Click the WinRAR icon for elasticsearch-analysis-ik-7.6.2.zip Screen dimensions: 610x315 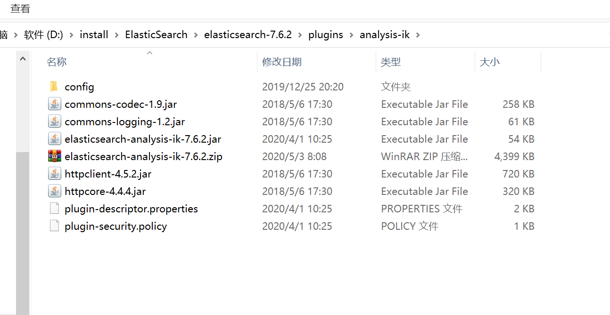[x=54, y=156]
